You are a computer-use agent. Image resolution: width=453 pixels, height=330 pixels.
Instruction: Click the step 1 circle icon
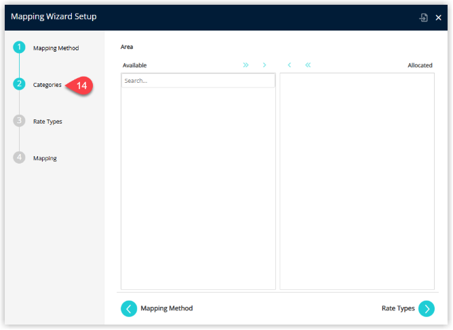[19, 47]
